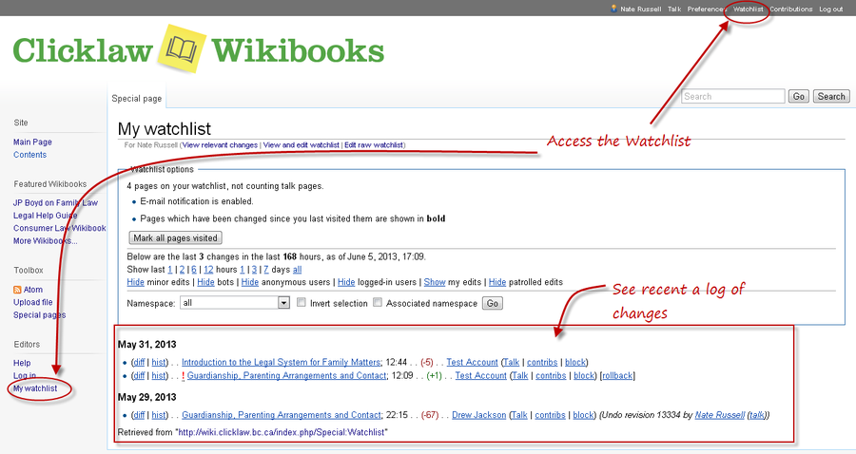Click the Go button beside the search box
The height and width of the screenshot is (454, 856).
pos(798,96)
